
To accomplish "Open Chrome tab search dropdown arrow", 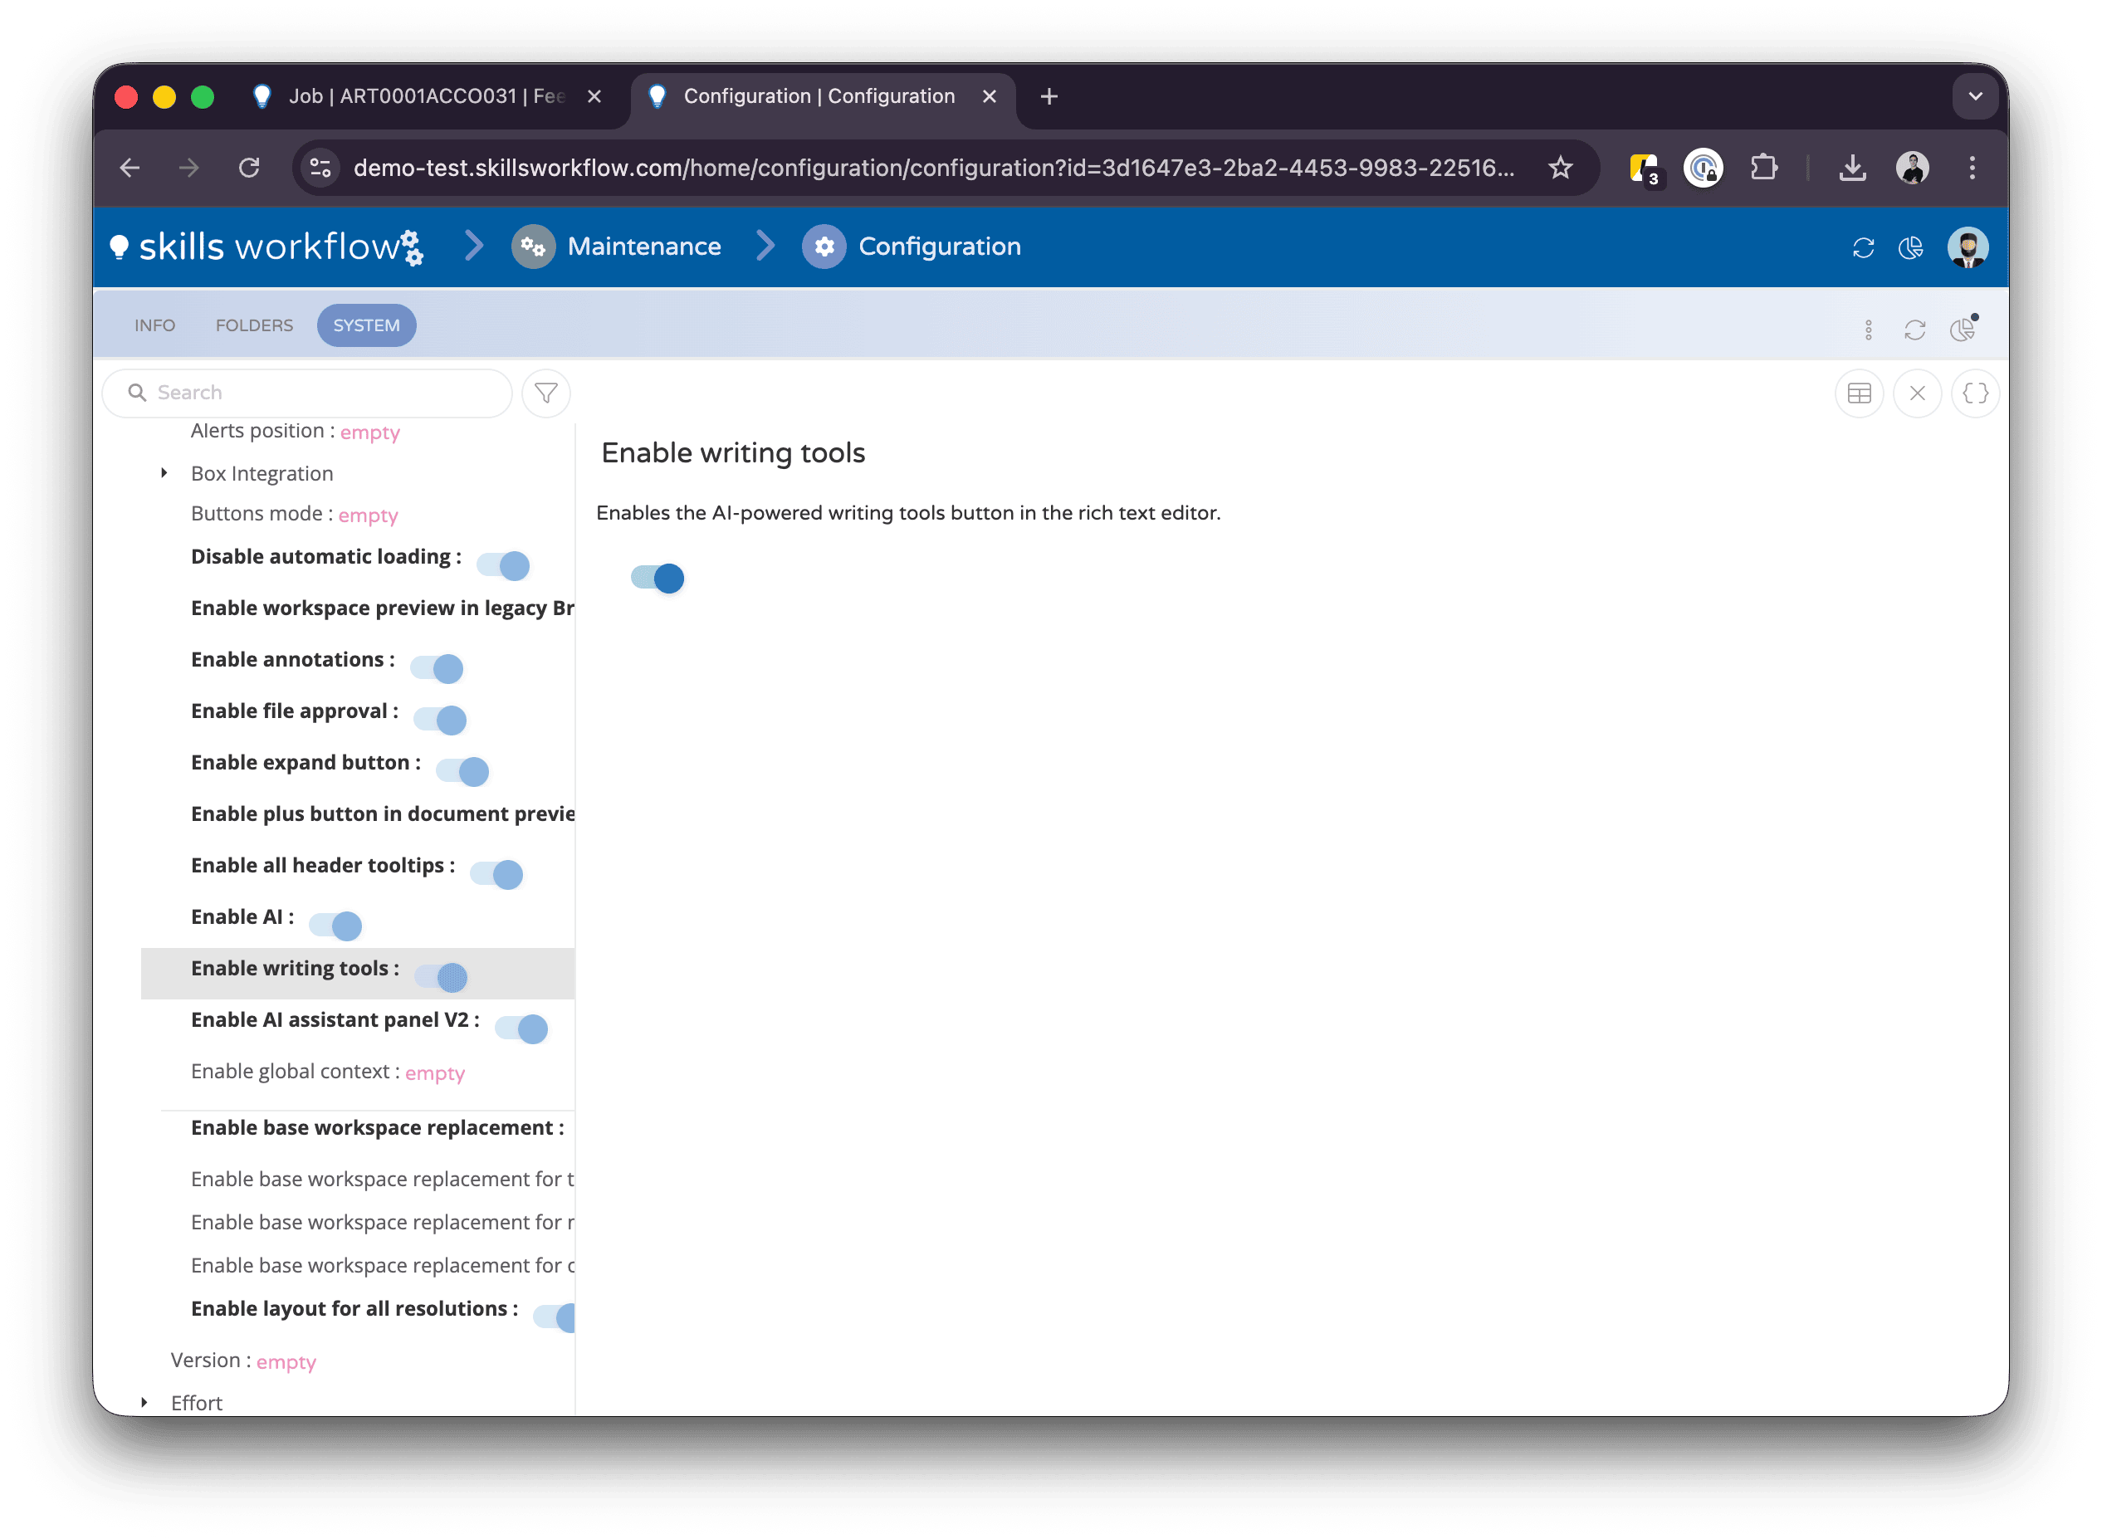I will coord(1974,96).
